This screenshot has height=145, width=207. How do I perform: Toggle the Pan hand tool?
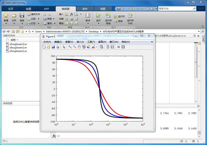pos(79,47)
